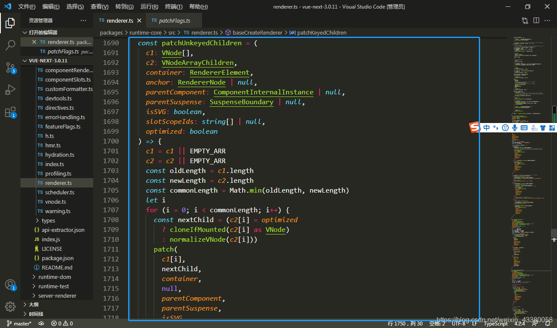This screenshot has width=557, height=328.
Task: Click the open changes compare icon
Action: pyautogui.click(x=525, y=20)
